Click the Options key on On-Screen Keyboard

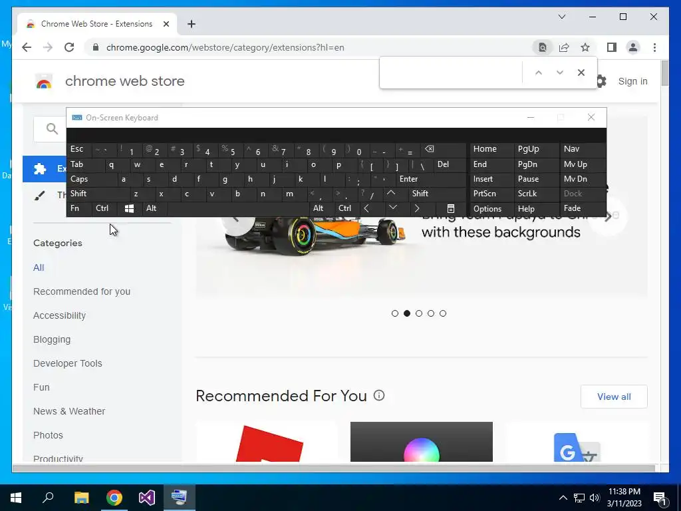click(x=491, y=208)
